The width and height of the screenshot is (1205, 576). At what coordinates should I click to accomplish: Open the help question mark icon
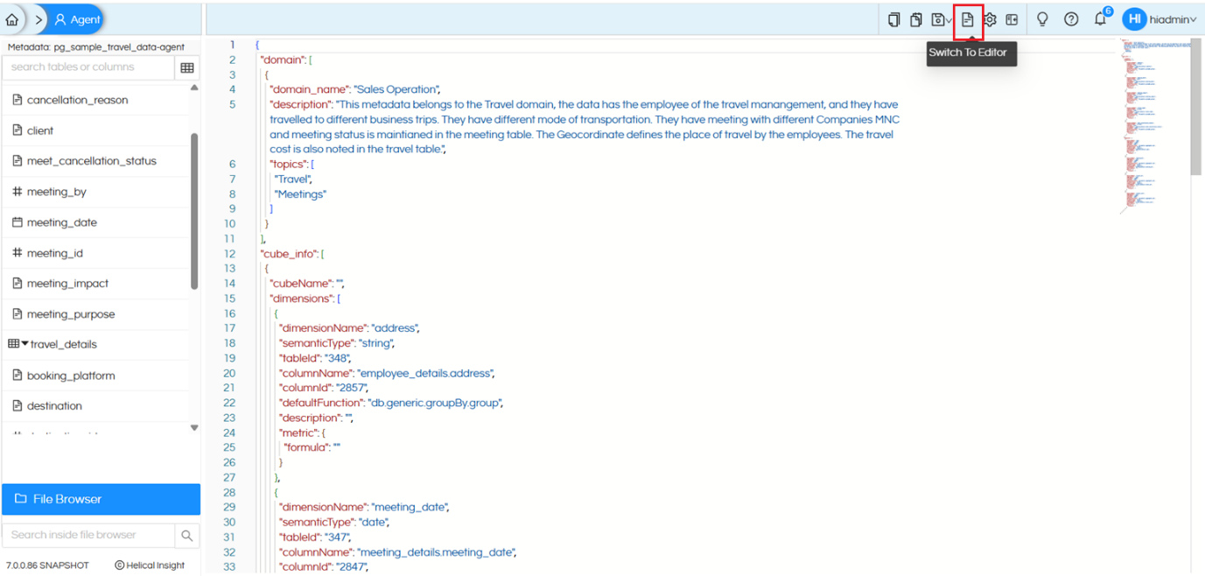[1071, 19]
